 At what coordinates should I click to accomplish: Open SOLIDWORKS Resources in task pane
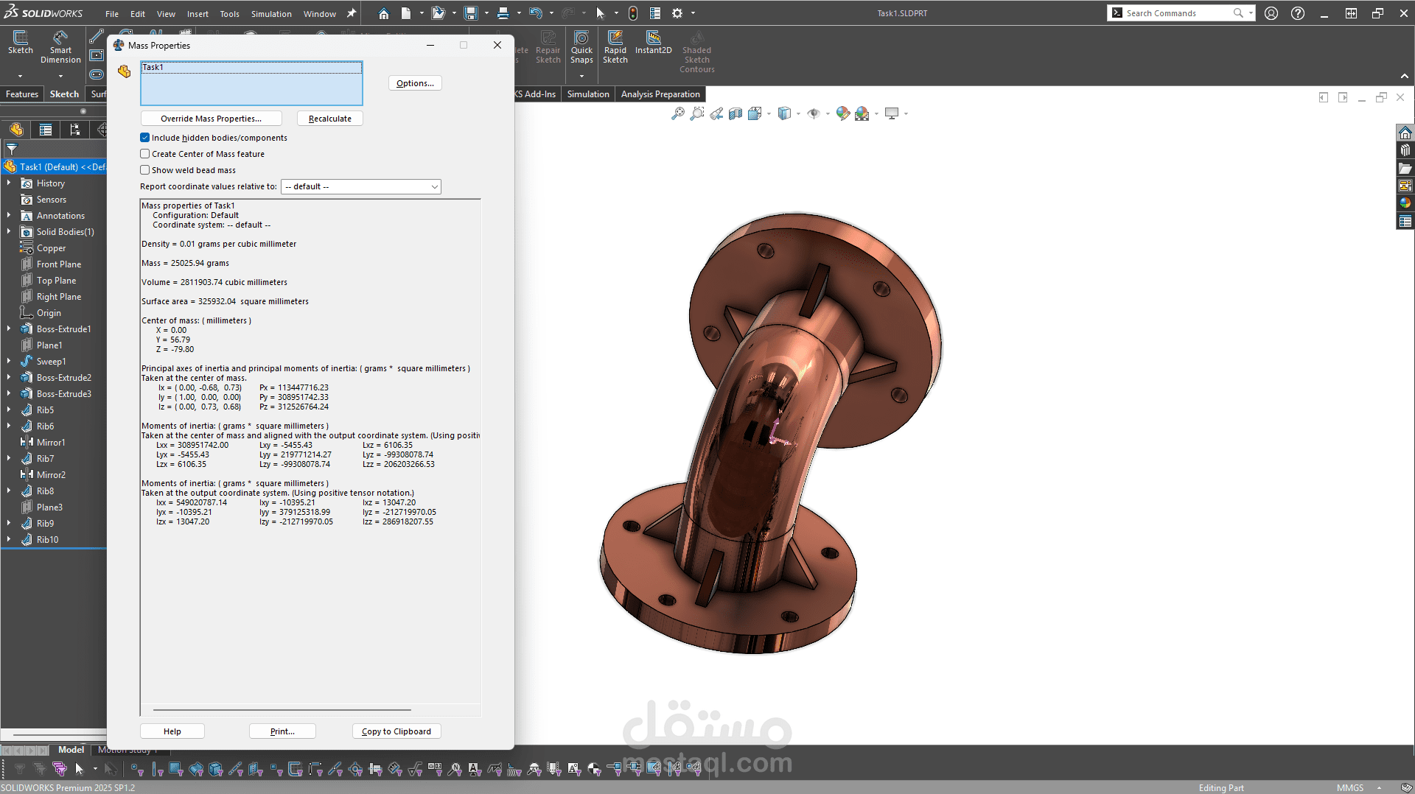pos(1405,133)
